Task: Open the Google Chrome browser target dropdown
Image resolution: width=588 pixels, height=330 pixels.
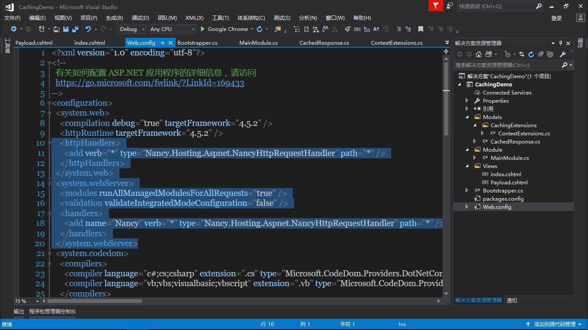Action: (x=252, y=29)
